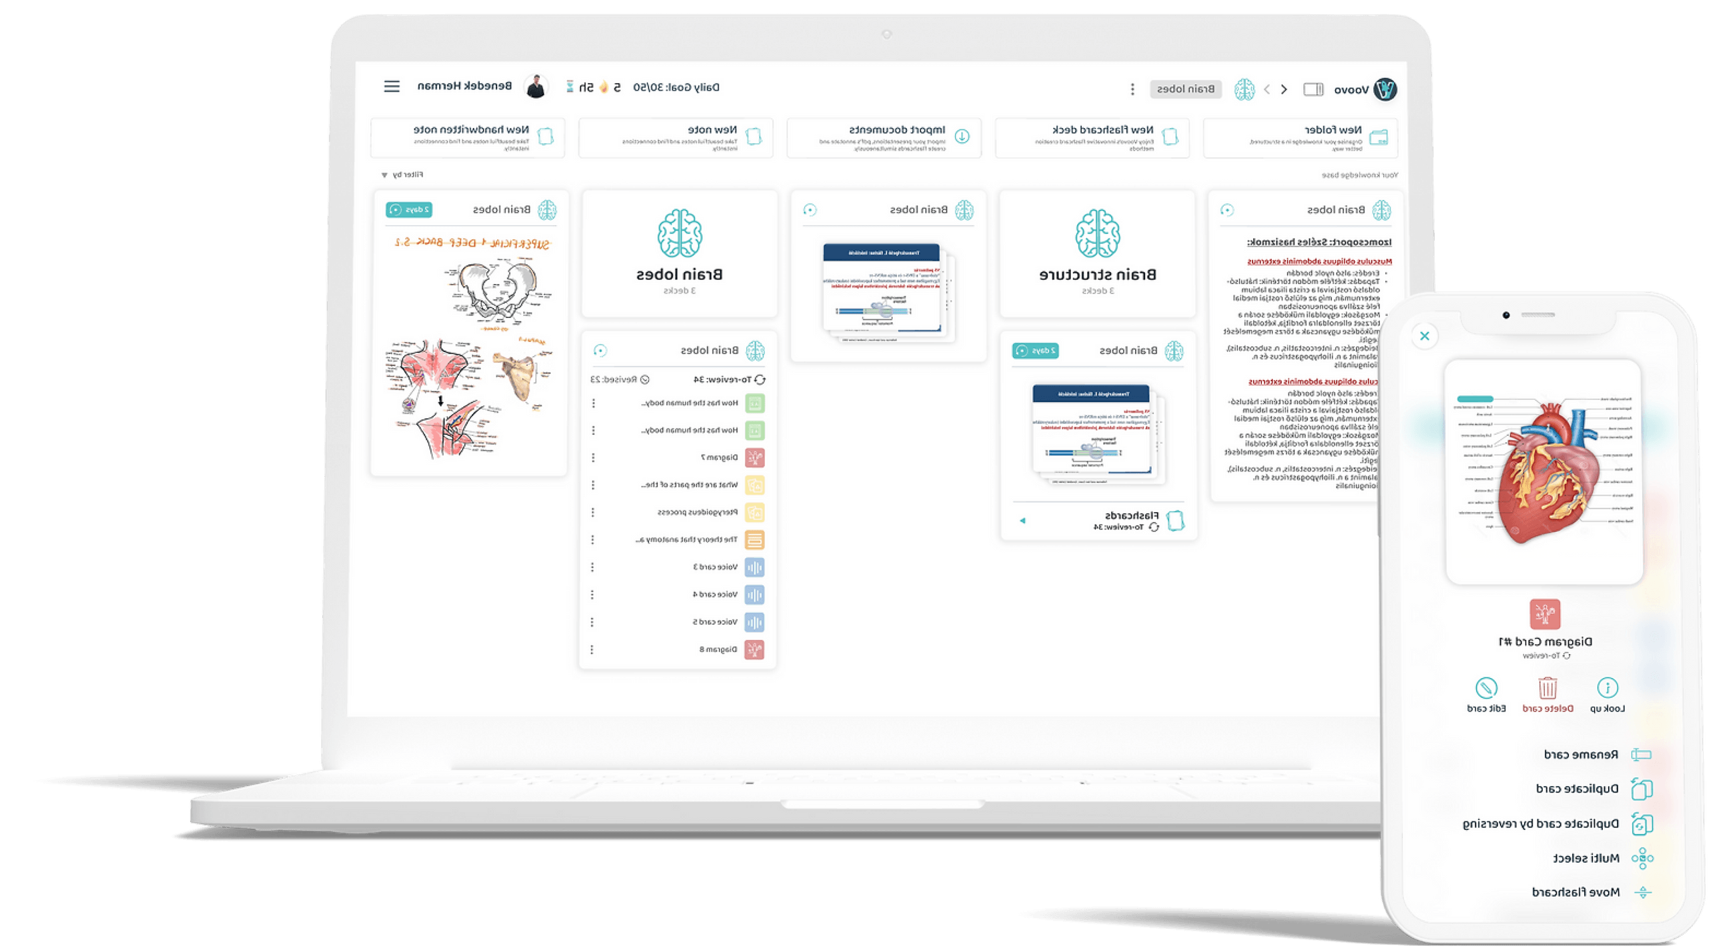The width and height of the screenshot is (1735, 948).
Task: Tap the Look up info icon
Action: point(1607,687)
